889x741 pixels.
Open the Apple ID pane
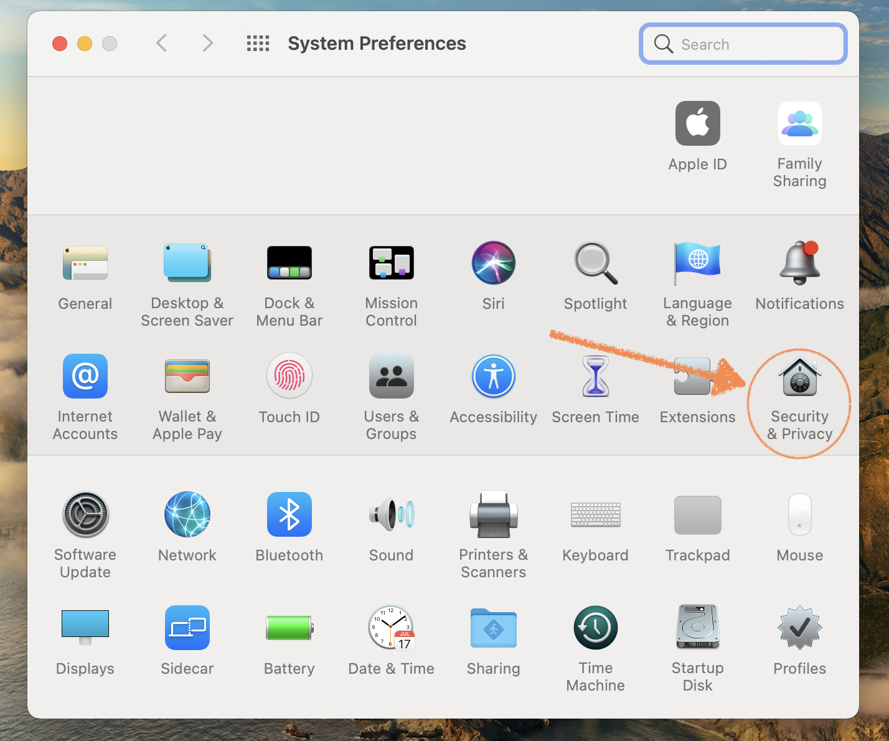pos(697,123)
